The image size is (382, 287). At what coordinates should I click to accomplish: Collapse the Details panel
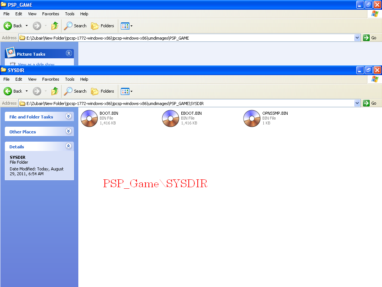pyautogui.click(x=68, y=146)
